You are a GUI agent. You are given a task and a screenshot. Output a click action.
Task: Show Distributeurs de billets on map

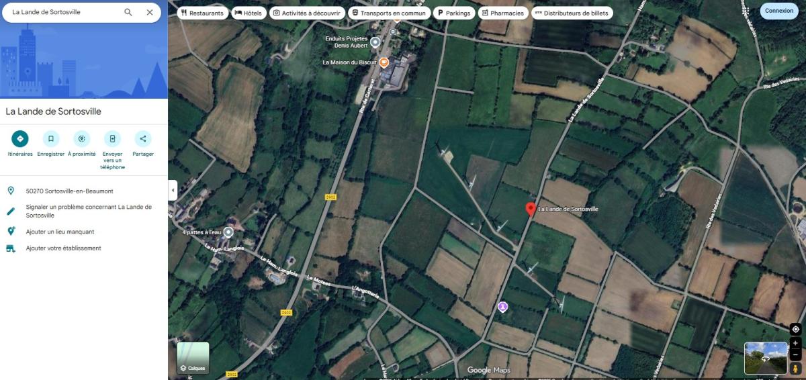pos(572,13)
